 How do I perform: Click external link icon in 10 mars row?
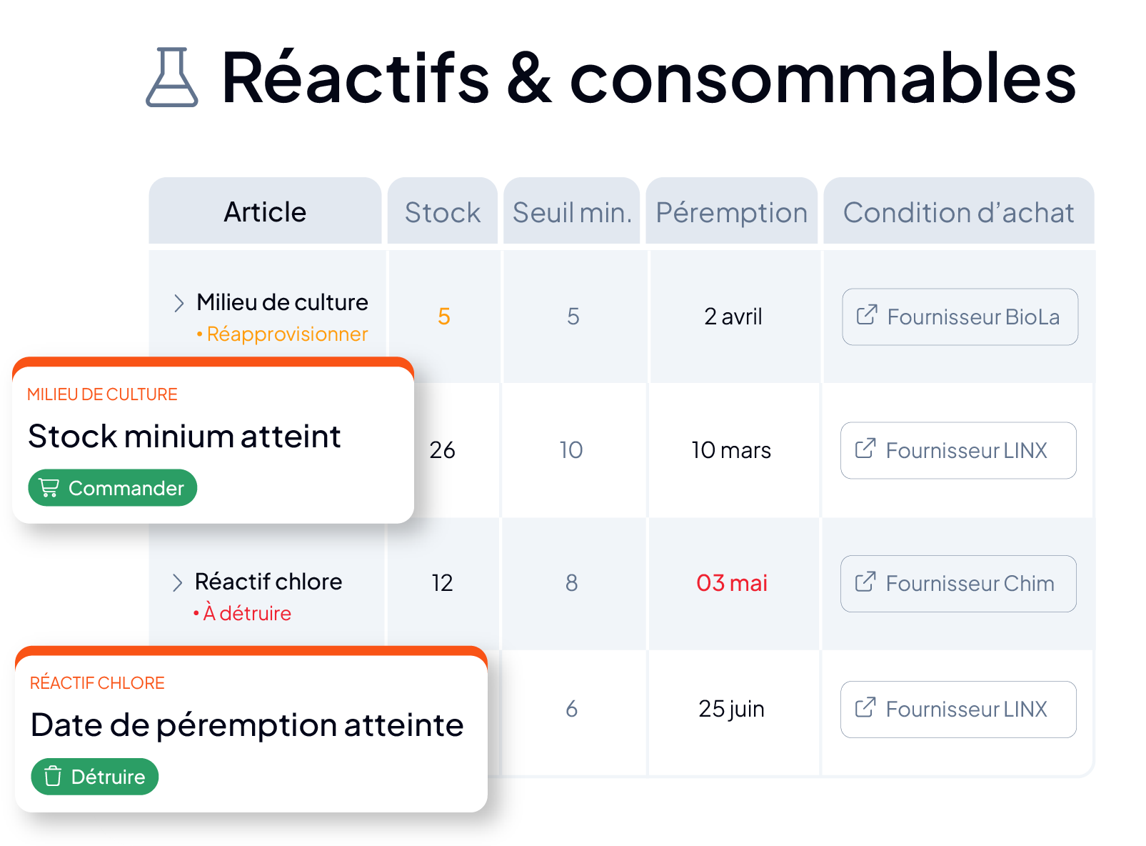(865, 449)
